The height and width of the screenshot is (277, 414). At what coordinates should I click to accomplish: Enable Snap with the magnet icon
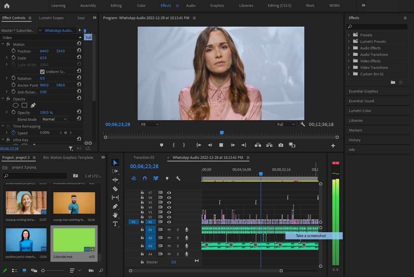(x=145, y=178)
